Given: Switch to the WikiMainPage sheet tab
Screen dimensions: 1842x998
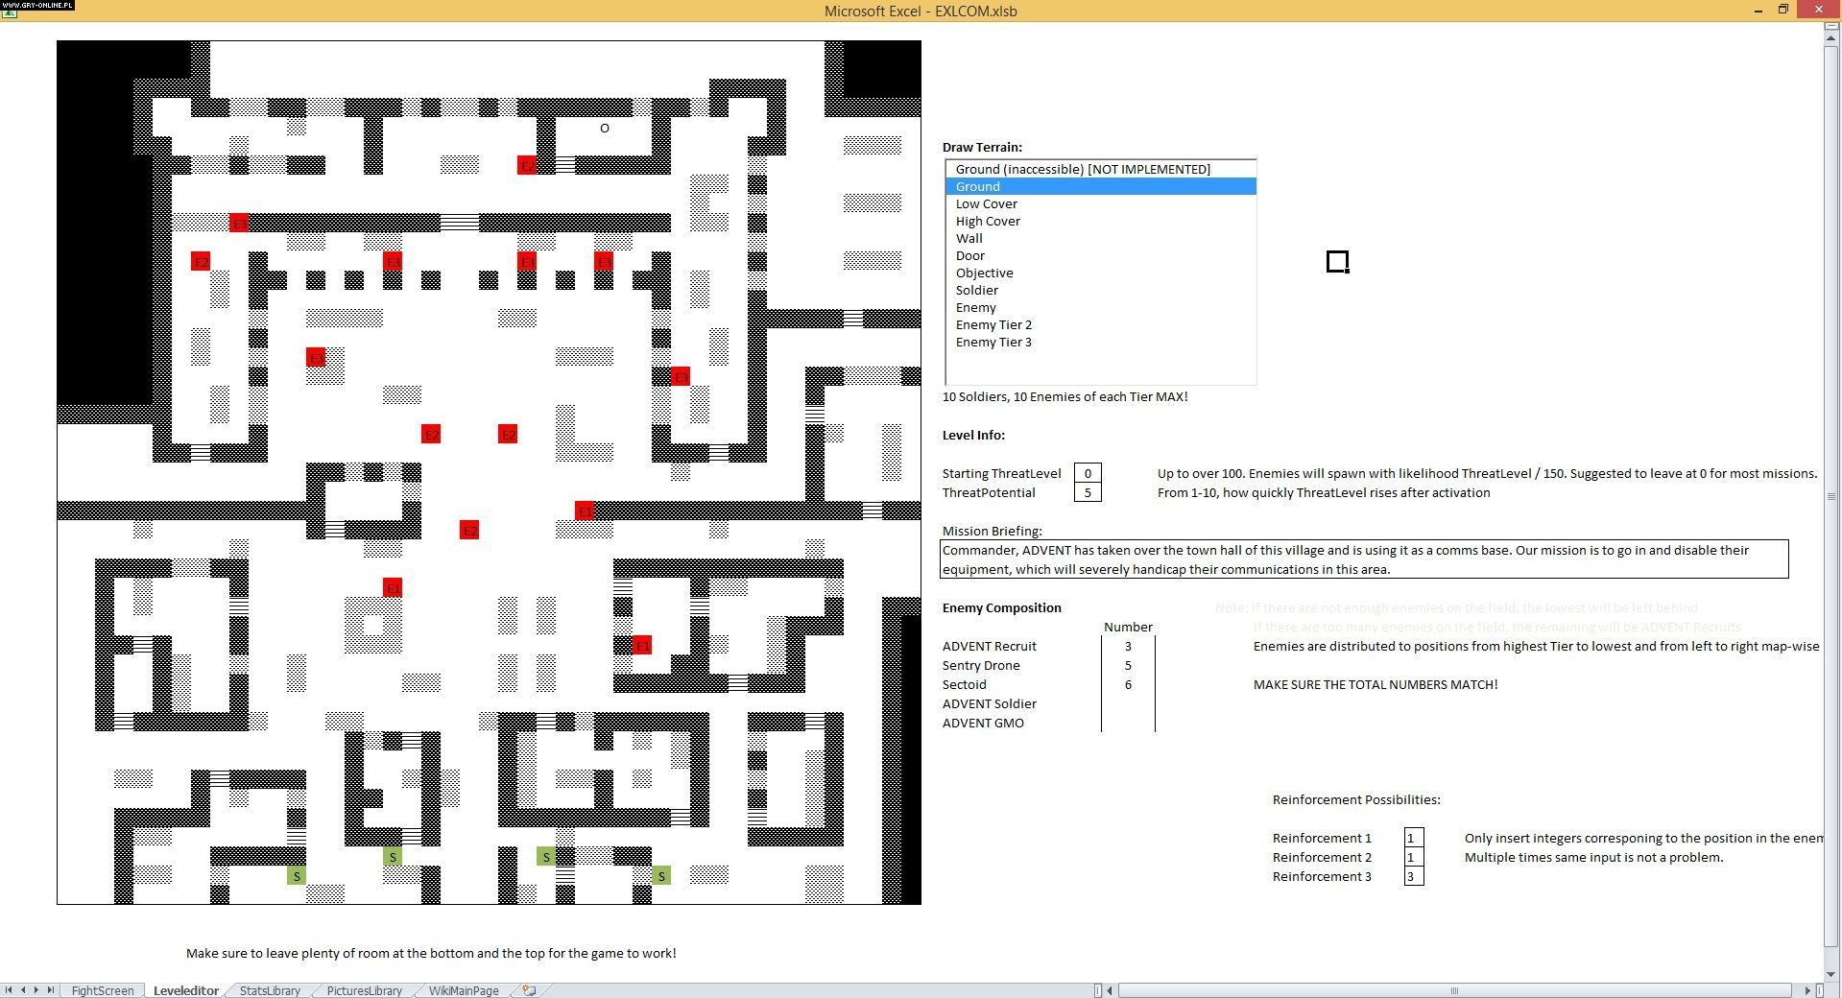Looking at the screenshot, I should [464, 990].
